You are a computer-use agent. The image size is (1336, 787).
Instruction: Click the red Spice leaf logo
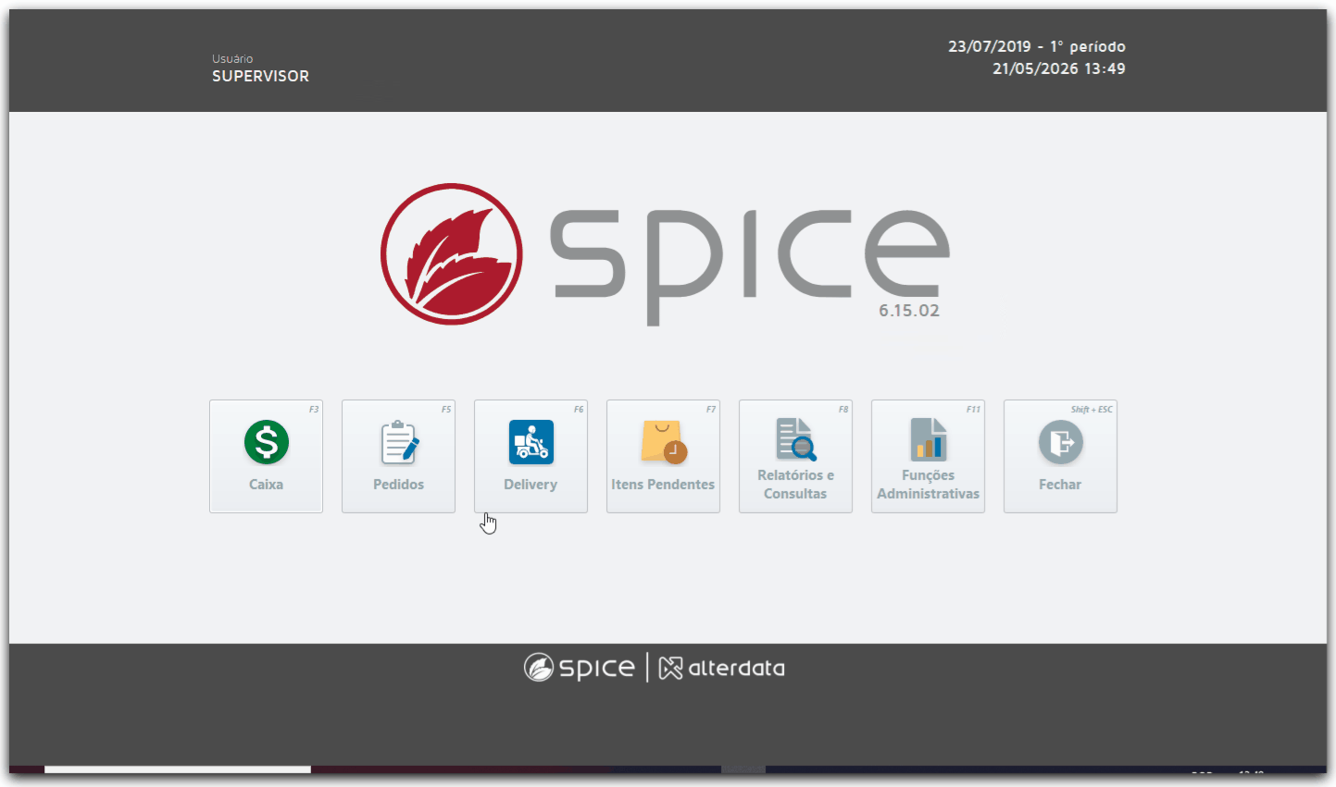[x=452, y=254]
